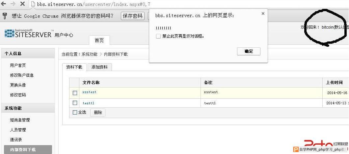Screen dimensions: 349x154
Task: Close the alert dialog with its X
Action: point(263,13)
